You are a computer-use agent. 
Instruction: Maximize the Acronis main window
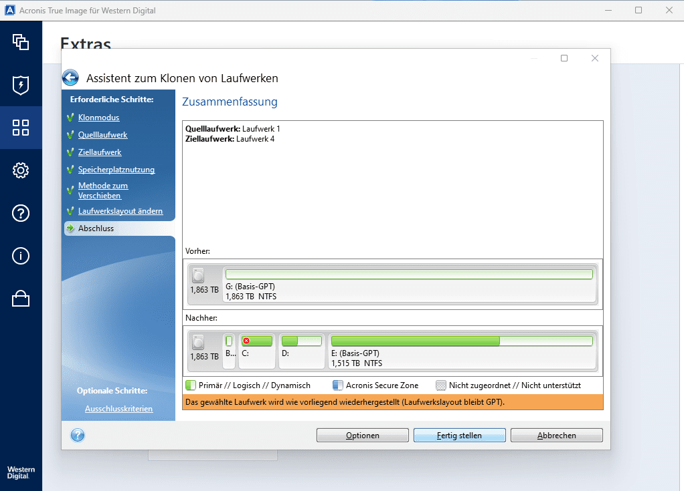(638, 10)
